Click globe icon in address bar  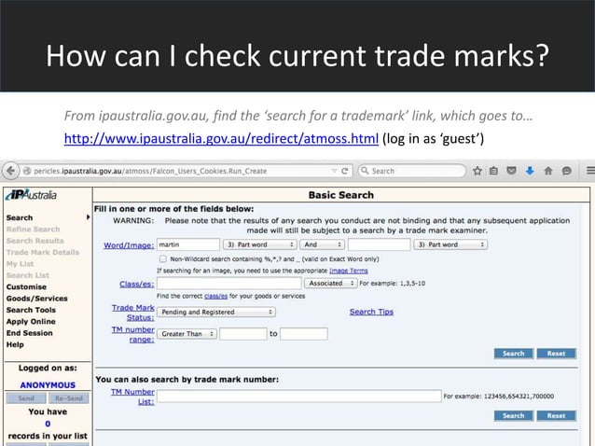[27, 171]
